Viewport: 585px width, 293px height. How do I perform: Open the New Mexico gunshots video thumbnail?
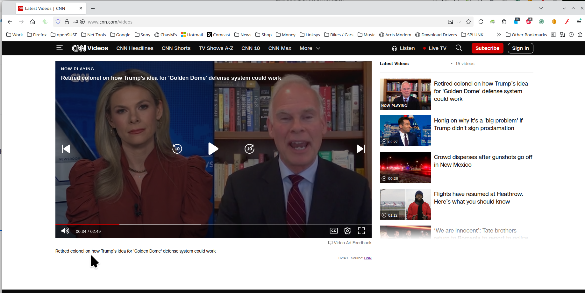[x=405, y=168]
